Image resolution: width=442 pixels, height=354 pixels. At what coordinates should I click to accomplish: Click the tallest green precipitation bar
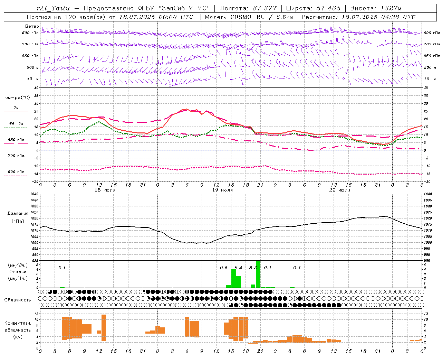(258, 274)
